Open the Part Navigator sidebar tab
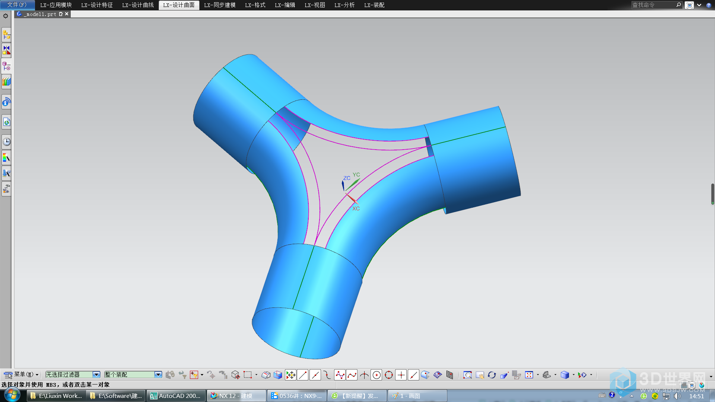Image resolution: width=715 pixels, height=402 pixels. (6, 66)
